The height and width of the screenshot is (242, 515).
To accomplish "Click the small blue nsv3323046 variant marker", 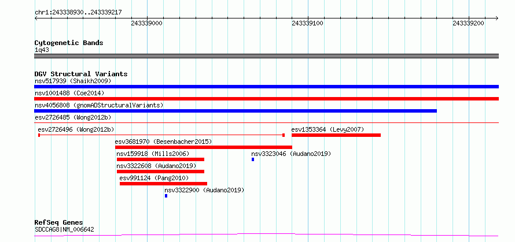I will click(x=253, y=159).
